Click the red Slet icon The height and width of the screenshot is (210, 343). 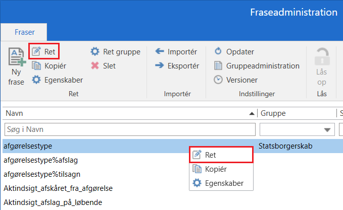95,65
